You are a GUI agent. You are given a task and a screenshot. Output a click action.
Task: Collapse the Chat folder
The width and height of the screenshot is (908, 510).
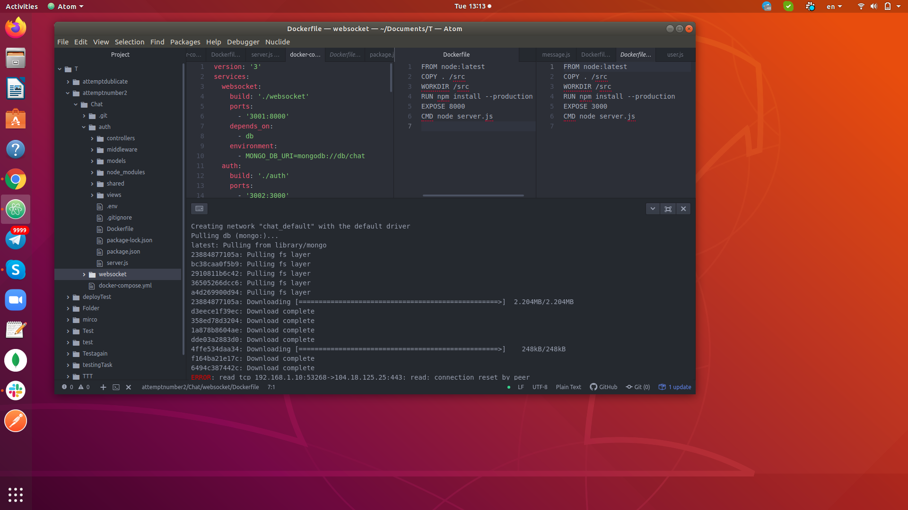point(76,104)
